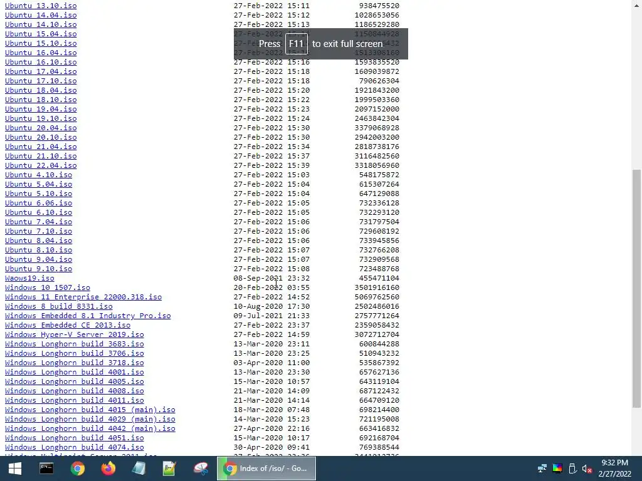Click the Ubuntu_4.10.iso link

tap(38, 175)
